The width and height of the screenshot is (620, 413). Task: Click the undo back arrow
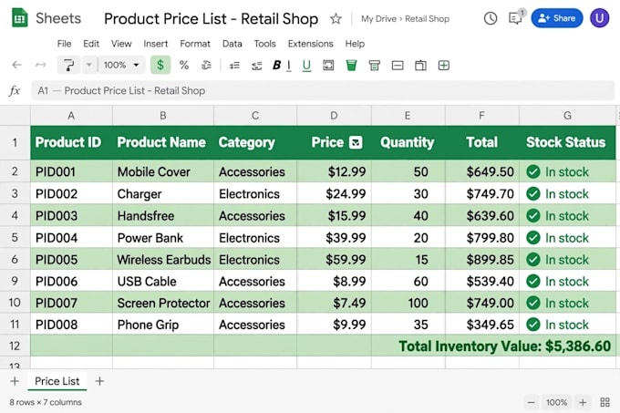pos(16,65)
